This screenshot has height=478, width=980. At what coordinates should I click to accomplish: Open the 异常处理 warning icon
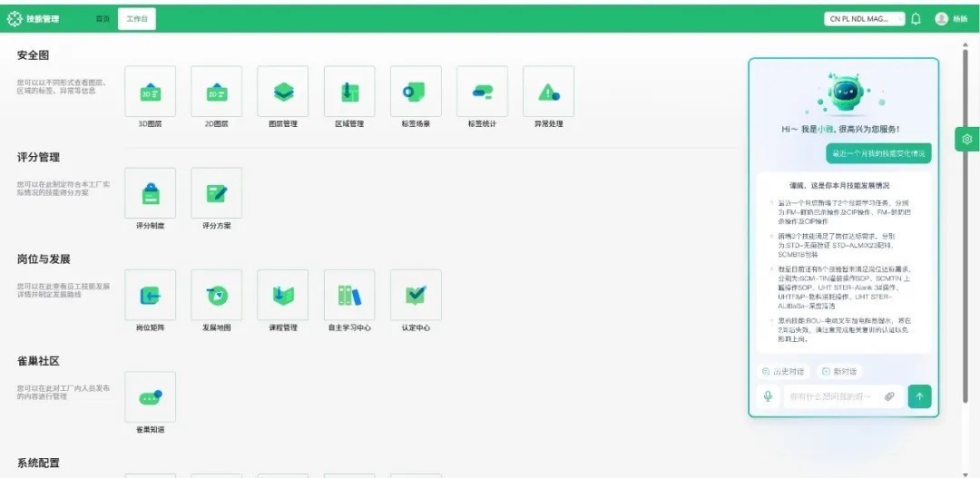pyautogui.click(x=548, y=92)
